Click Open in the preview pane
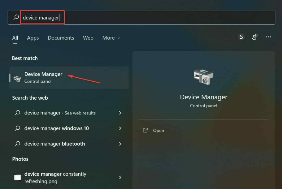 coord(159,131)
